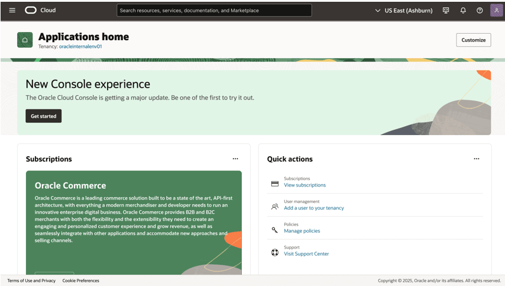Screen dimensions: 505x286
Task: Click Get started button
Action: click(x=44, y=116)
